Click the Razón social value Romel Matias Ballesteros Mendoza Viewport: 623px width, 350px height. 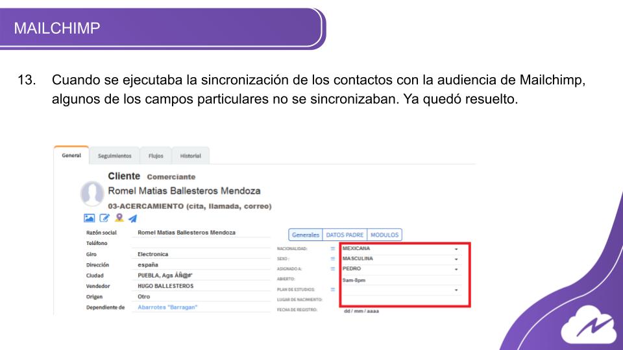point(186,233)
